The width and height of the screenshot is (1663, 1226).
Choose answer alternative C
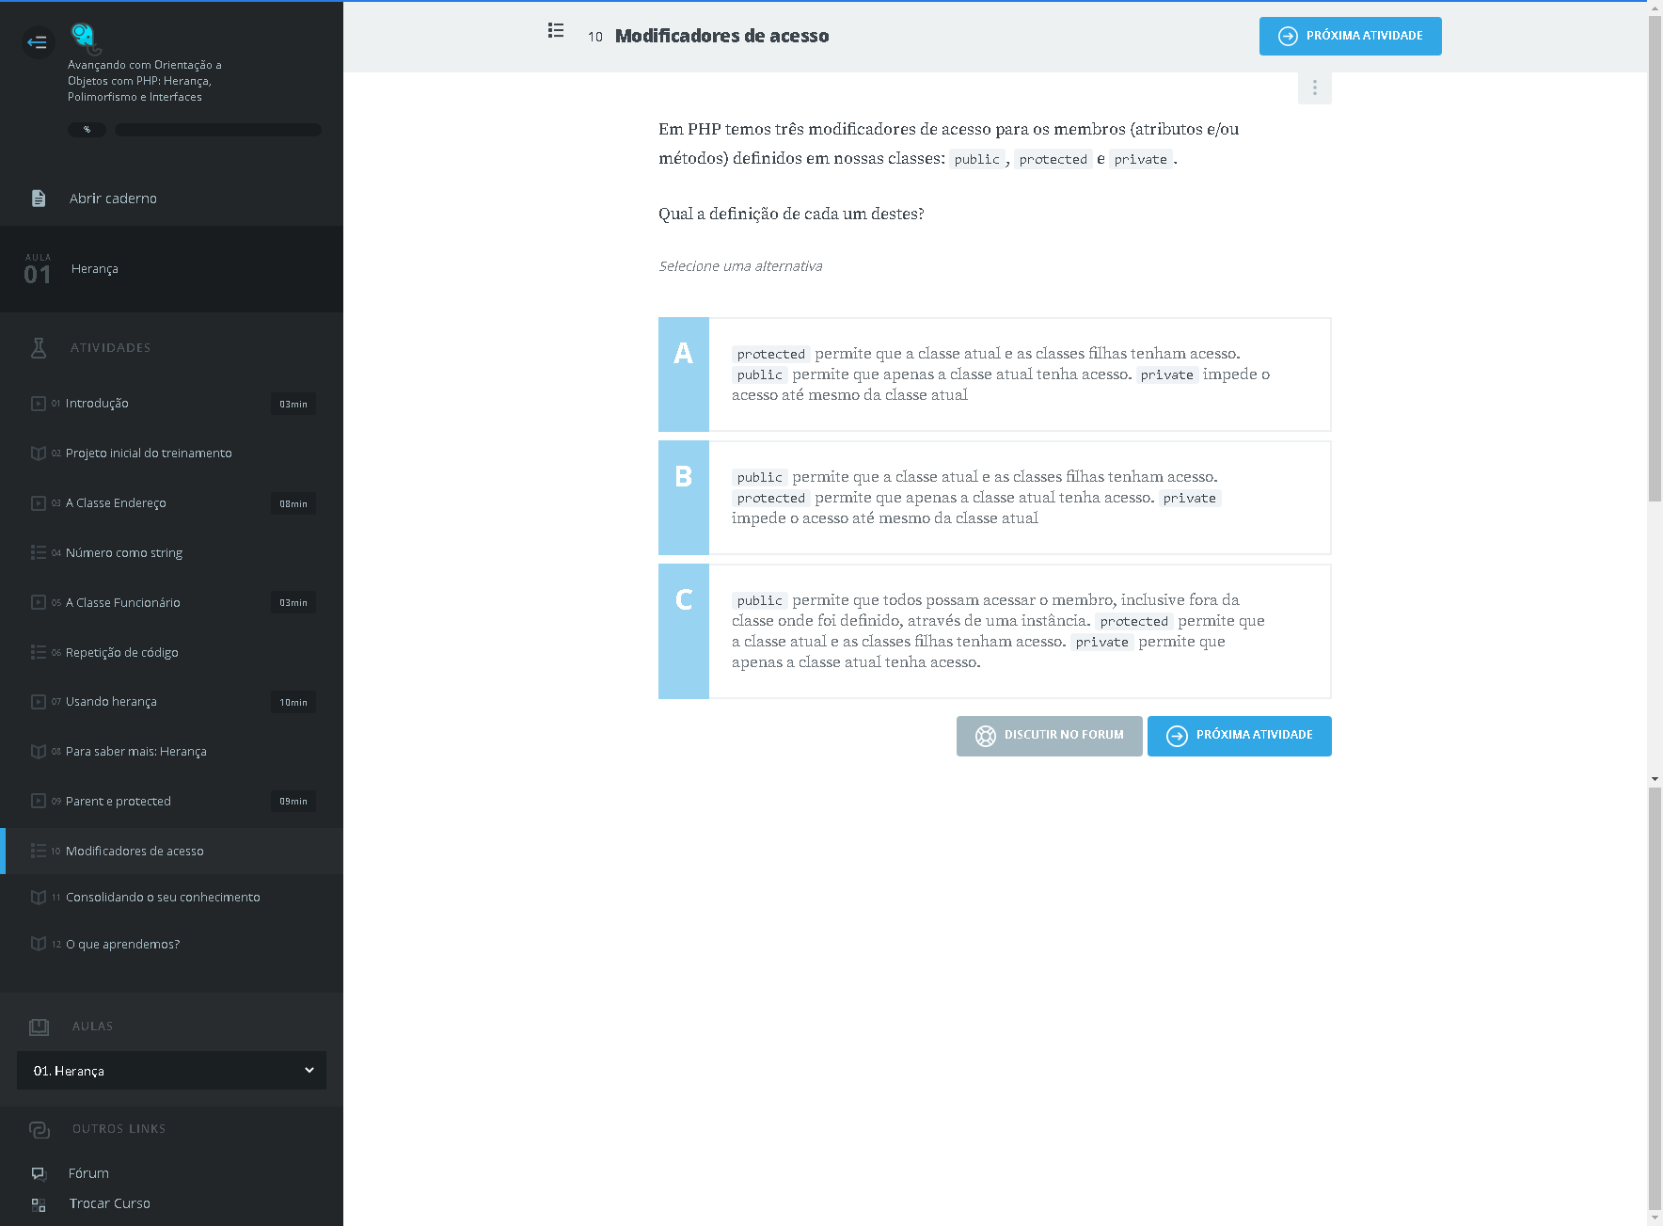tap(994, 631)
